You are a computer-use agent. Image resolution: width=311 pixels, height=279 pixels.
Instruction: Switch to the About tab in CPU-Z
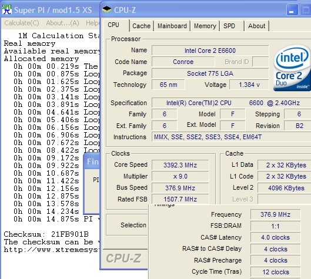(x=257, y=26)
